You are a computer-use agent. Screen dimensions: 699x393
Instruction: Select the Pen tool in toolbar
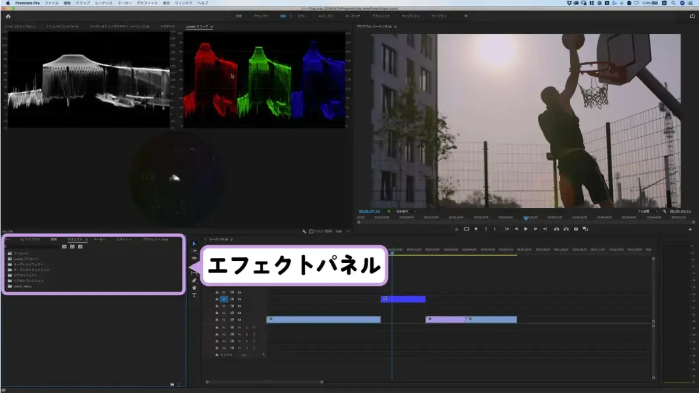pyautogui.click(x=195, y=280)
